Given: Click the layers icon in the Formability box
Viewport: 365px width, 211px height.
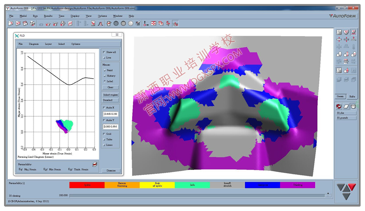Looking at the screenshot, I should (x=95, y=165).
